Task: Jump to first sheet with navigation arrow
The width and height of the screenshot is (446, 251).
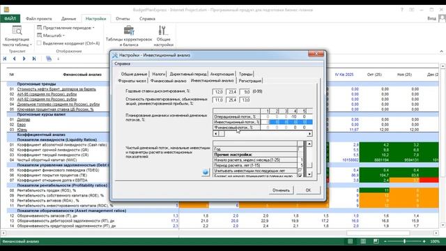Action: point(5,59)
